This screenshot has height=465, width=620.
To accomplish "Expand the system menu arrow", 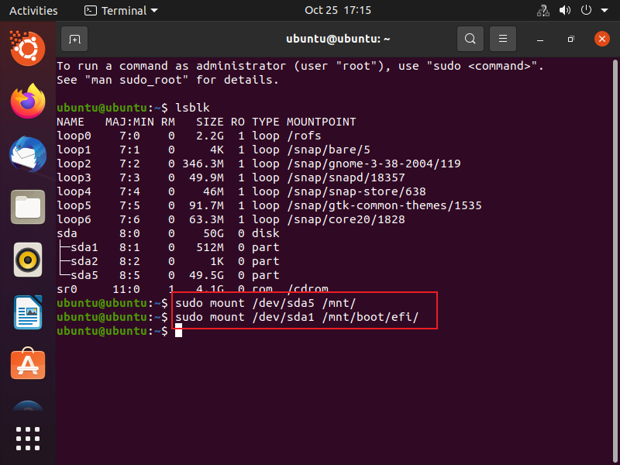I will coord(604,11).
